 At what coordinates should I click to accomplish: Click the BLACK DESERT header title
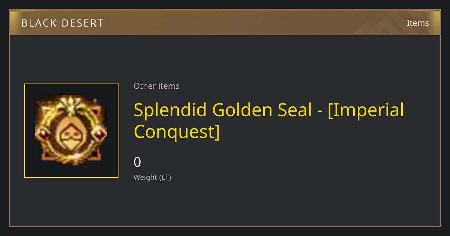[x=62, y=23]
